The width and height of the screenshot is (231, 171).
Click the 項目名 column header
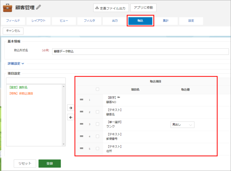[135, 90]
